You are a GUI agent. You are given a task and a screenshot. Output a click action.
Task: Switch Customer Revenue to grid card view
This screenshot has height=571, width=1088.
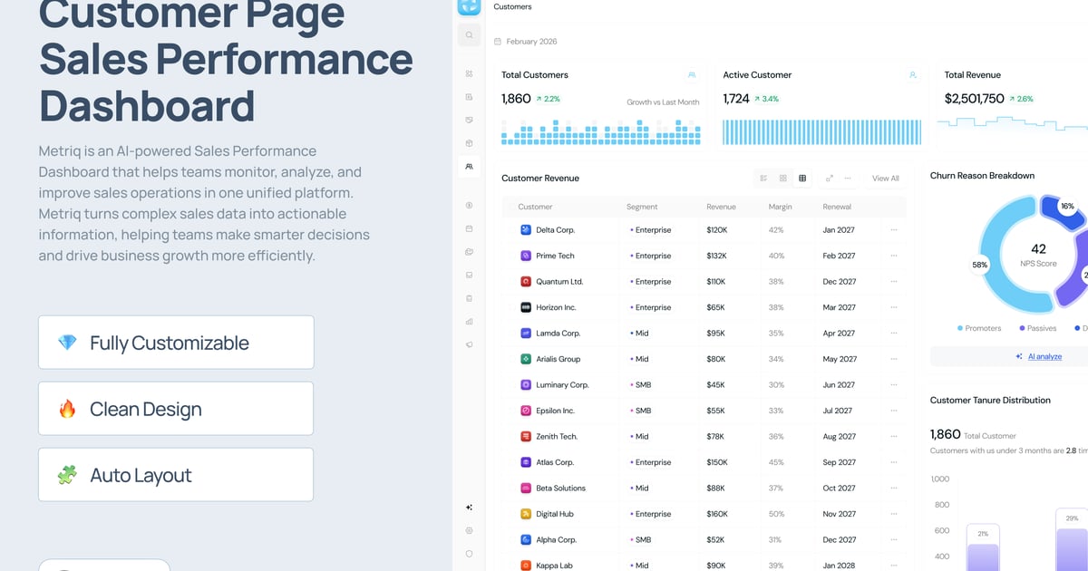(783, 179)
